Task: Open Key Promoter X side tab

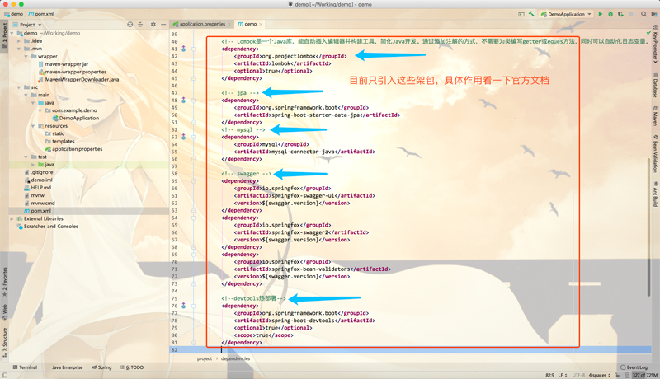Action: (655, 44)
